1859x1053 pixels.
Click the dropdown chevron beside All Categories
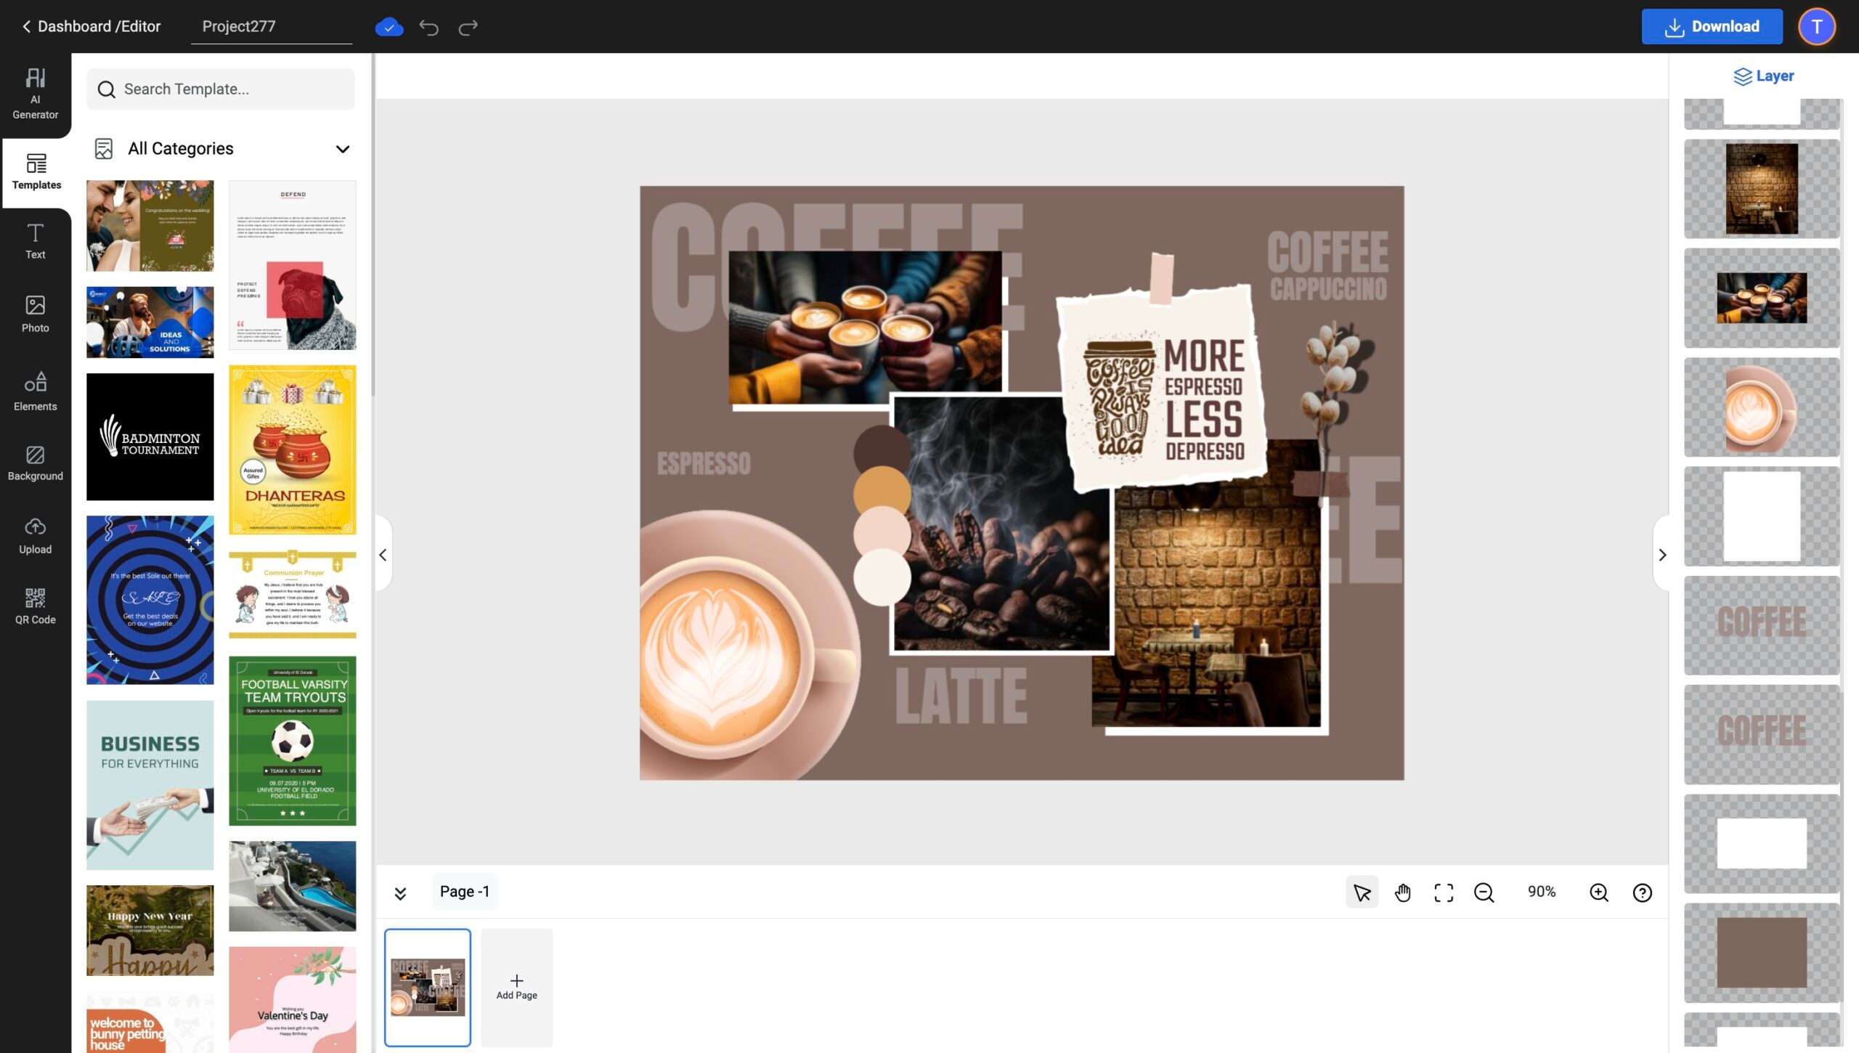point(343,149)
